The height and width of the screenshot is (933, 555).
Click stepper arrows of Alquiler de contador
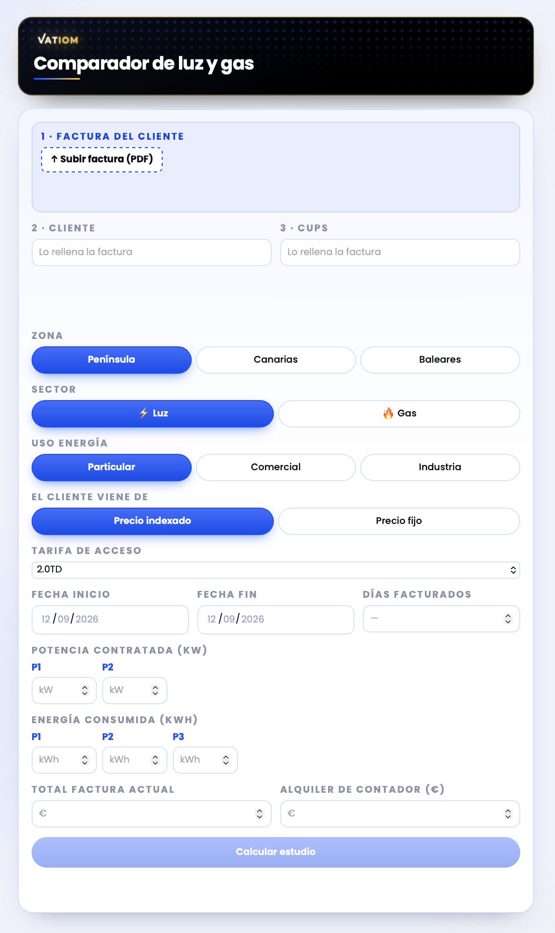pyautogui.click(x=508, y=814)
